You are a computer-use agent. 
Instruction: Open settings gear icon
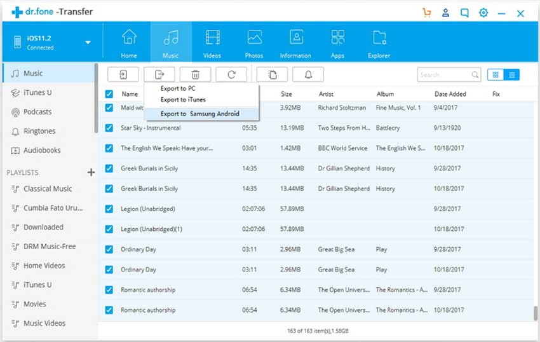(x=483, y=13)
